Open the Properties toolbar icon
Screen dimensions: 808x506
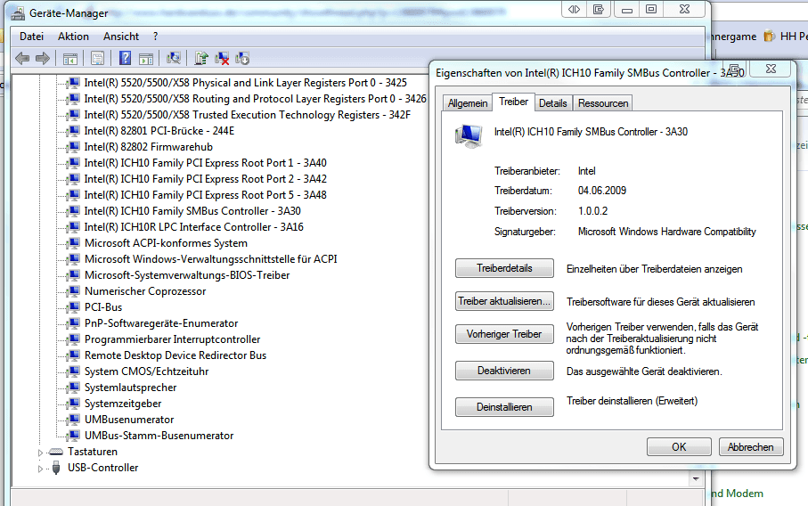click(x=97, y=58)
